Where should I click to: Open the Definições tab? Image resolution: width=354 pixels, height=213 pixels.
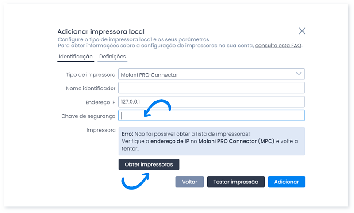tap(112, 57)
